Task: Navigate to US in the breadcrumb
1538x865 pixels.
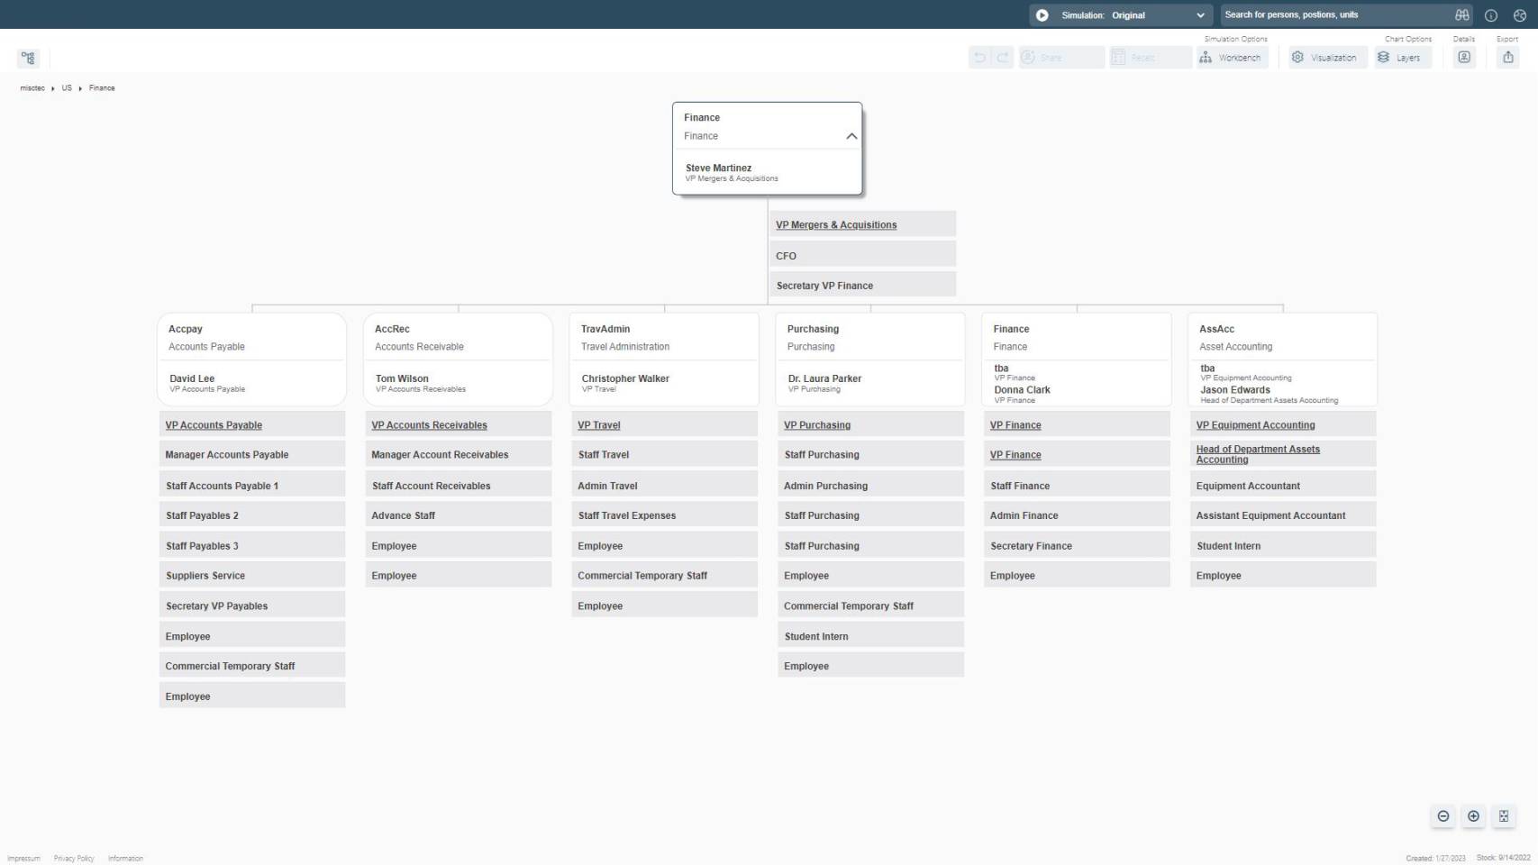Action: point(67,87)
